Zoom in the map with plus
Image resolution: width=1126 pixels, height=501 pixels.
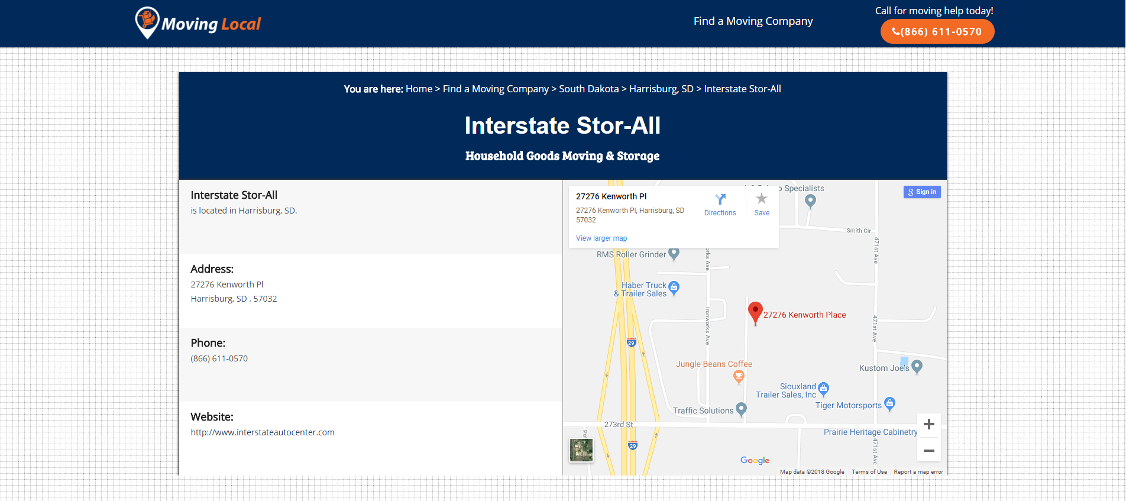point(928,424)
